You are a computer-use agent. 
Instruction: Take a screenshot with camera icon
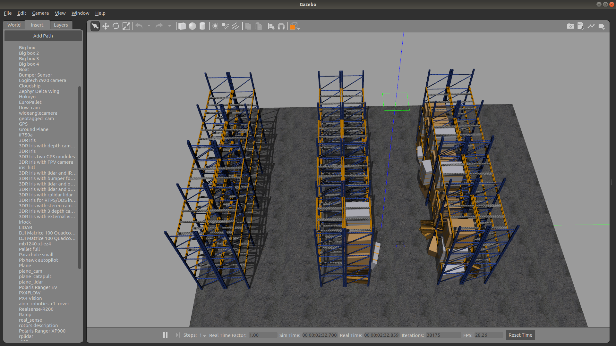click(x=570, y=26)
